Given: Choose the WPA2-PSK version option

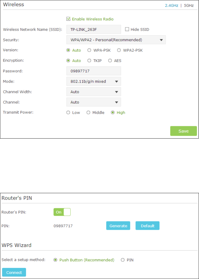Looking at the screenshot, I should [119, 50].
